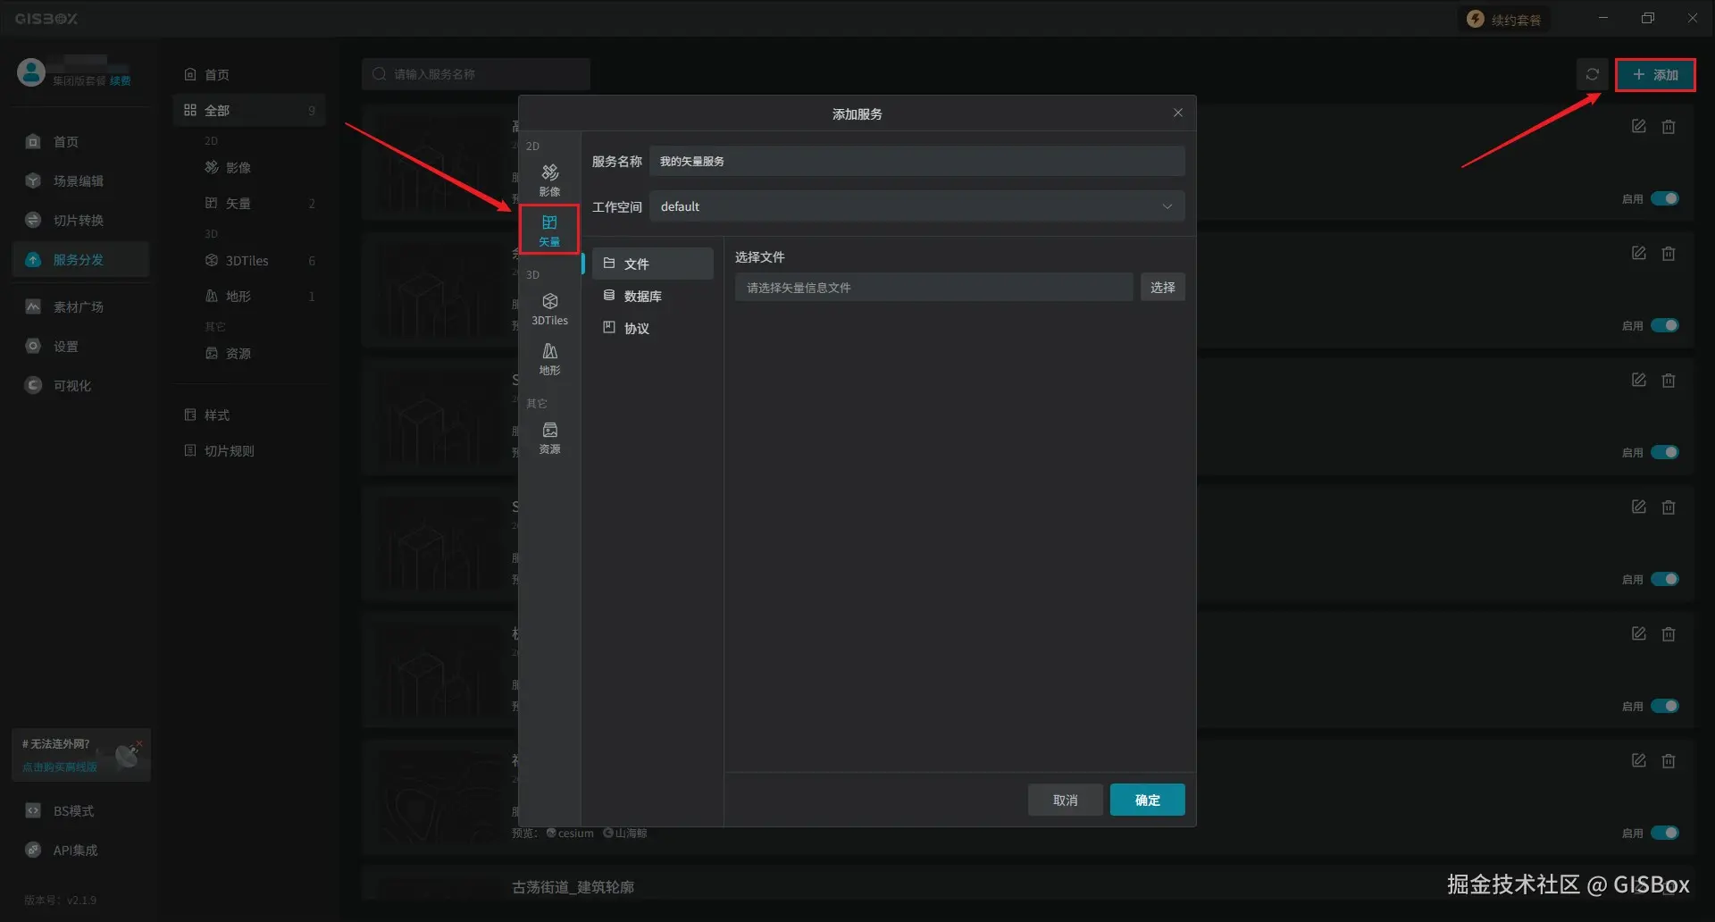
Task: Click the 续约套餐 button in title bar
Action: (1504, 19)
